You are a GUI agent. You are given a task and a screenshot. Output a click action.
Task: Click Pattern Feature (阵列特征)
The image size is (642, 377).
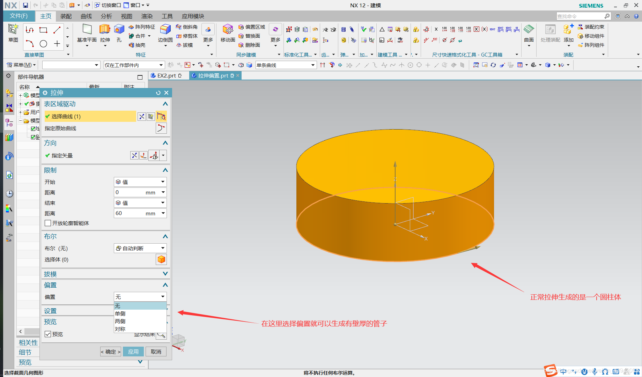tap(142, 27)
